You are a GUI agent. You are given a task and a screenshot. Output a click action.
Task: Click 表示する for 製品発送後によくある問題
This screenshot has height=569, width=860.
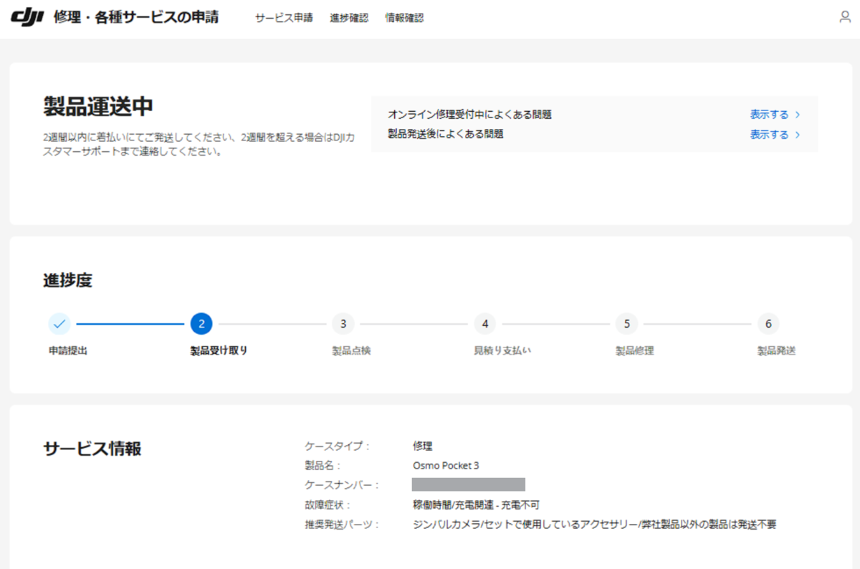pos(775,135)
